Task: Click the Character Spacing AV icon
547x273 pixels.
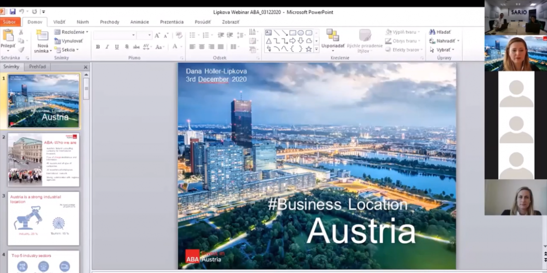Action: tap(147, 47)
